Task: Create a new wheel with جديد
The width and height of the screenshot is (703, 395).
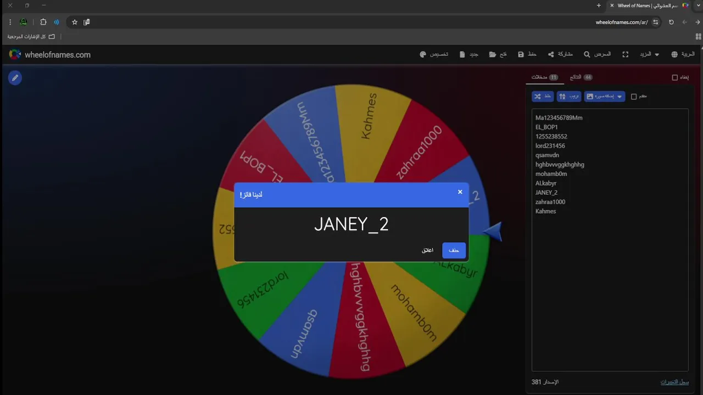Action: pyautogui.click(x=469, y=54)
